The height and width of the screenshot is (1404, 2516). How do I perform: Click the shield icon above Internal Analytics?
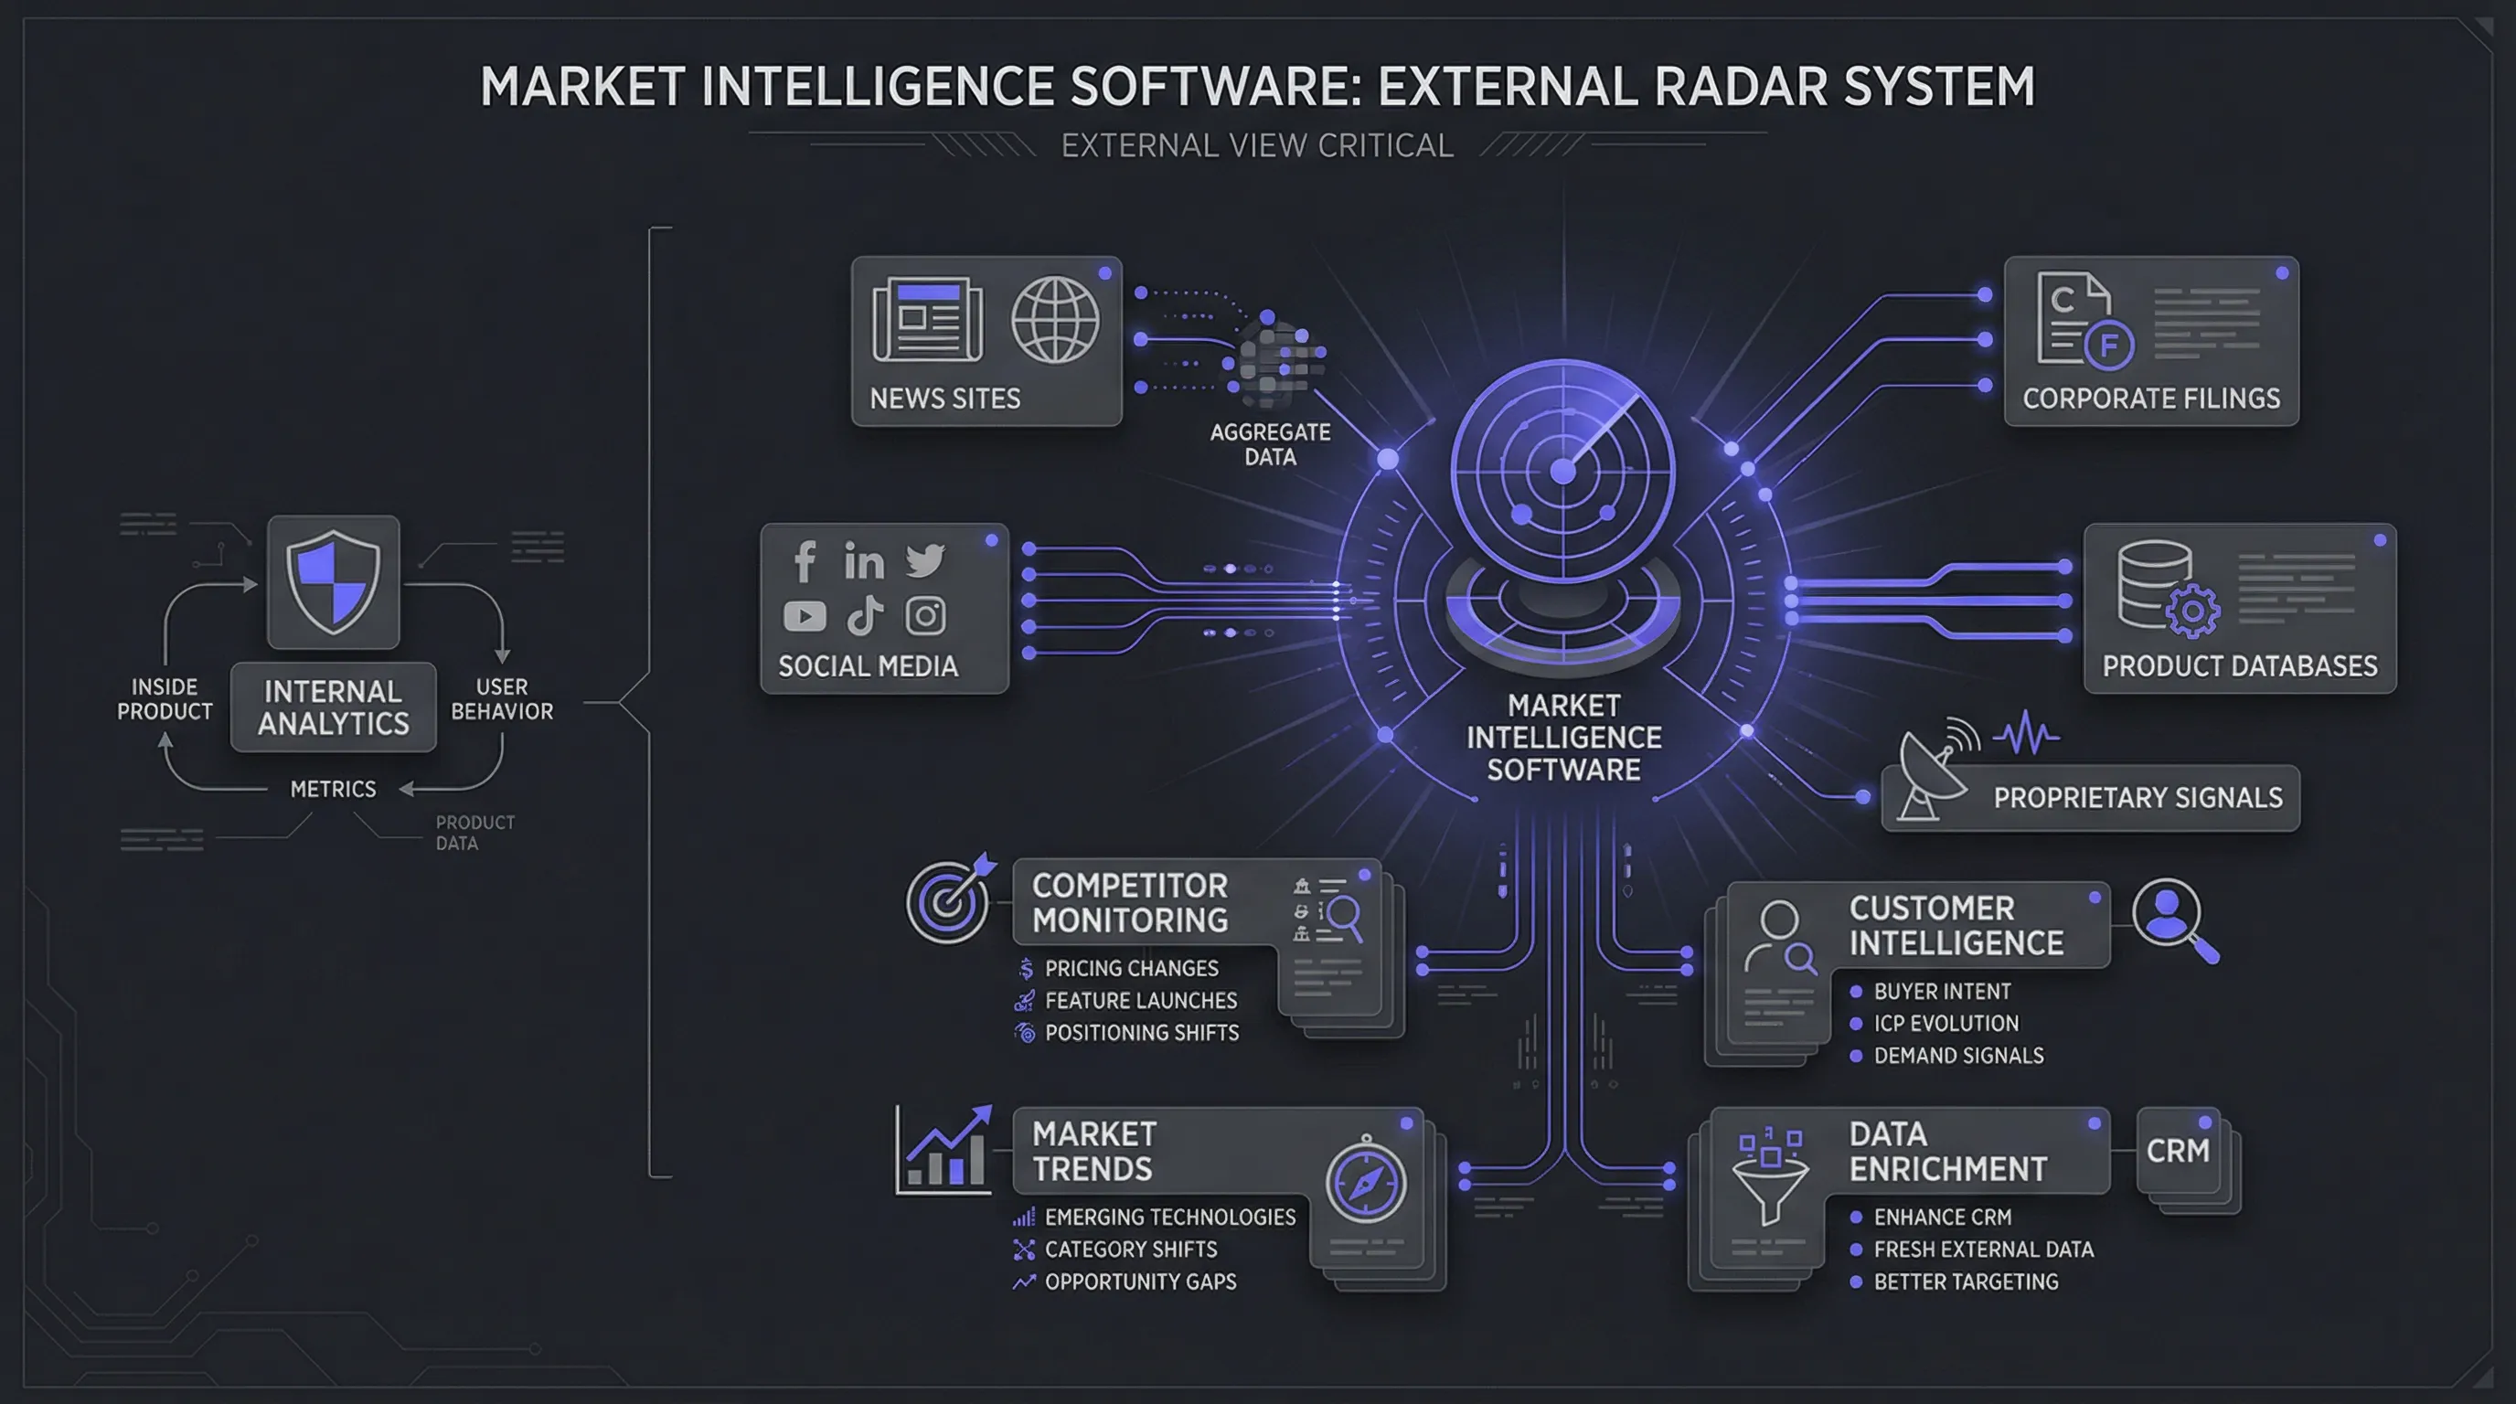pyautogui.click(x=333, y=582)
